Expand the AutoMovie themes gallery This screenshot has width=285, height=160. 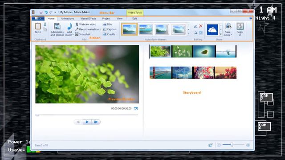[188, 34]
